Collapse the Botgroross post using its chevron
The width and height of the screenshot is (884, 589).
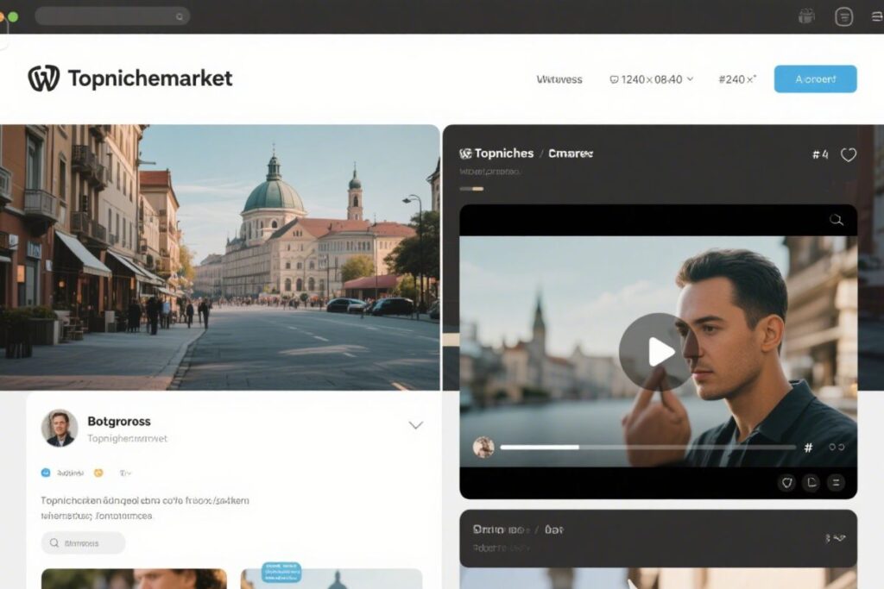pyautogui.click(x=416, y=425)
